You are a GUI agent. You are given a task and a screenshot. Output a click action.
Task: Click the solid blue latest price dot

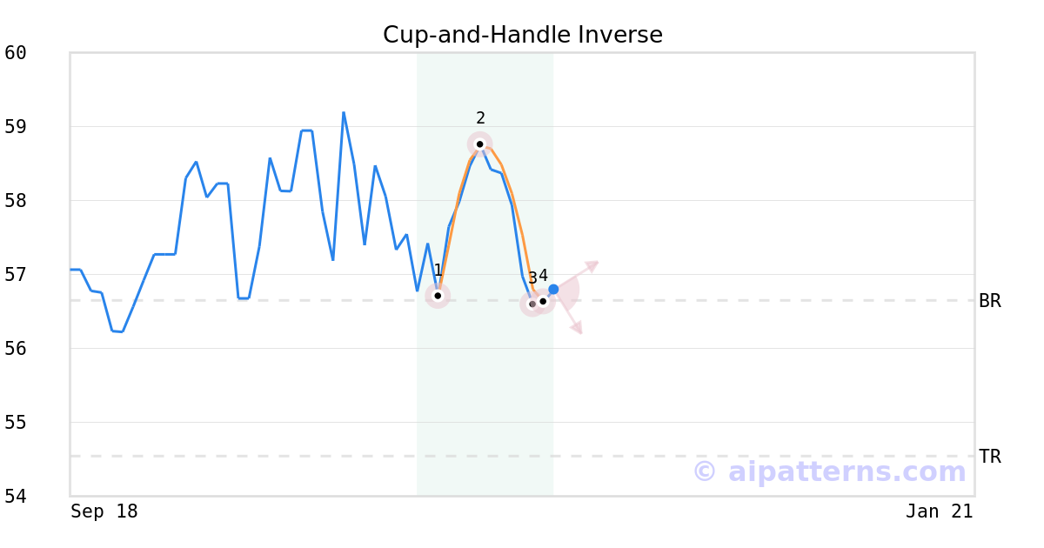[553, 289]
